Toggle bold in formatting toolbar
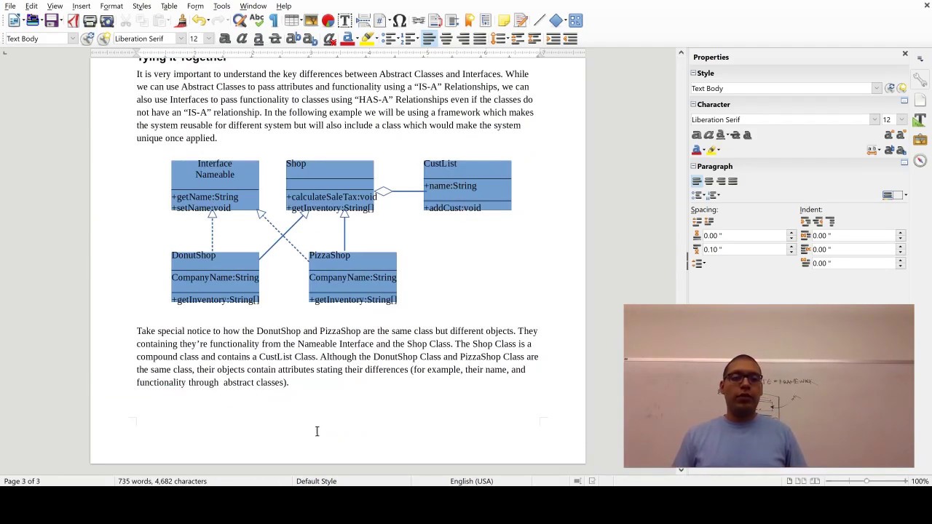This screenshot has height=524, width=932. click(x=224, y=39)
